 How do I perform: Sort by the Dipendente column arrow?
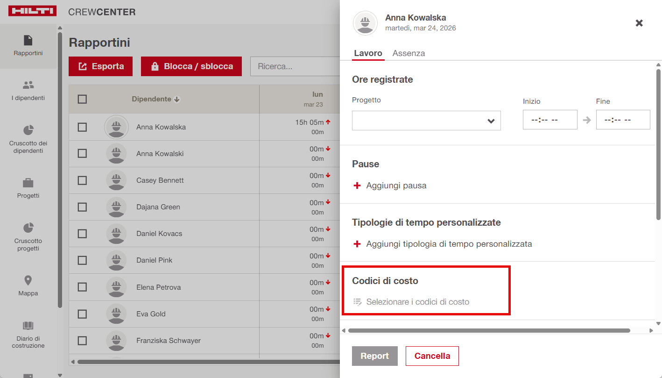(177, 99)
